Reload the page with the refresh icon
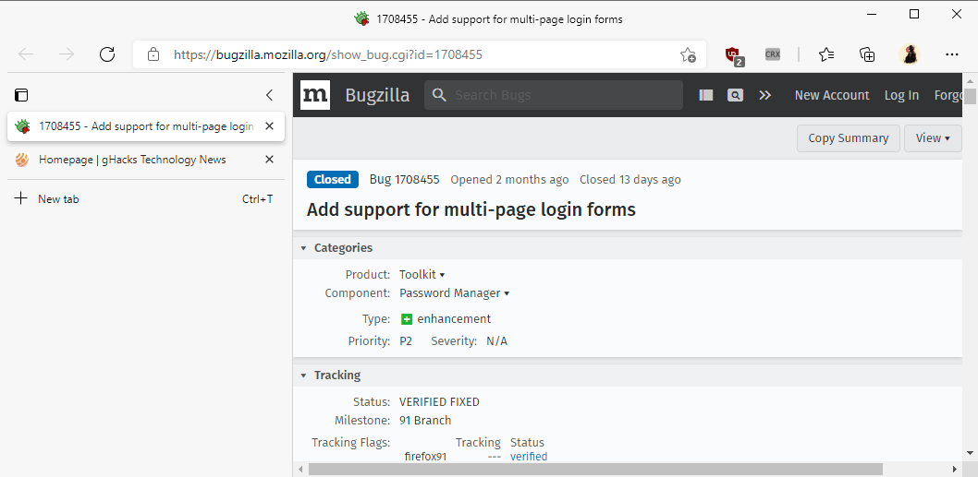978x477 pixels. pyautogui.click(x=107, y=54)
